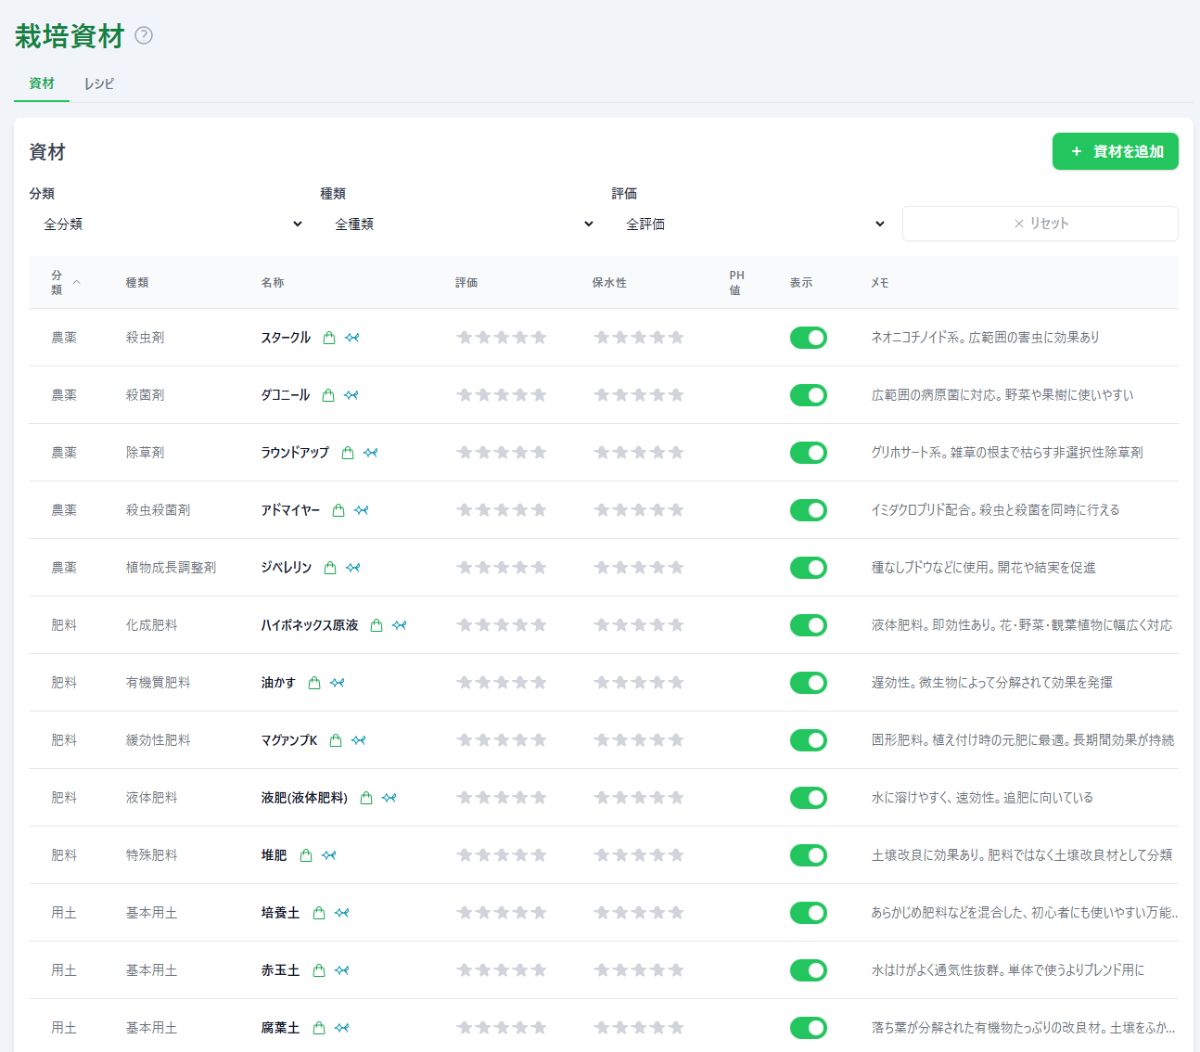Open the shopping bag icon for 堆肥
Image resolution: width=1200 pixels, height=1052 pixels.
tap(306, 855)
